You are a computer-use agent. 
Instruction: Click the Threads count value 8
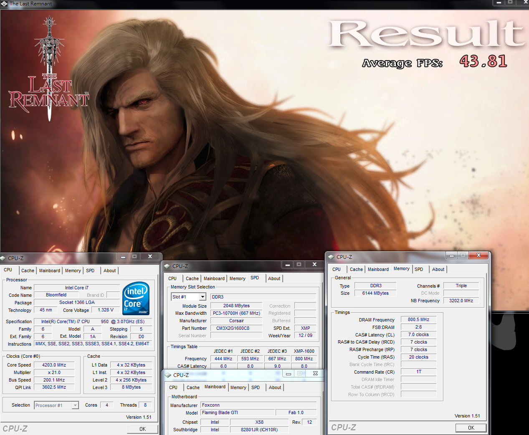pos(145,405)
